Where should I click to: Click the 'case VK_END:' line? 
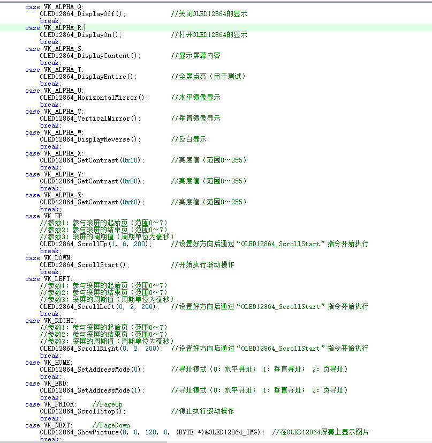point(47,383)
